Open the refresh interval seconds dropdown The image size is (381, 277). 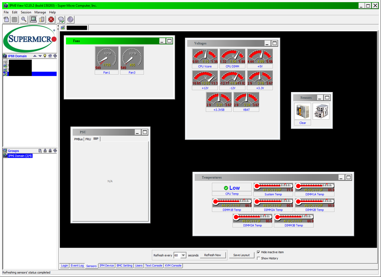pos(183,255)
